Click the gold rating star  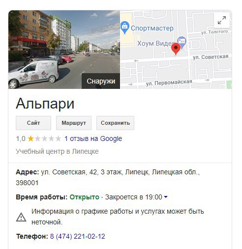30,138
